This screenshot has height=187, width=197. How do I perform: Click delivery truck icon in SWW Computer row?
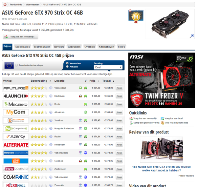[85, 169]
